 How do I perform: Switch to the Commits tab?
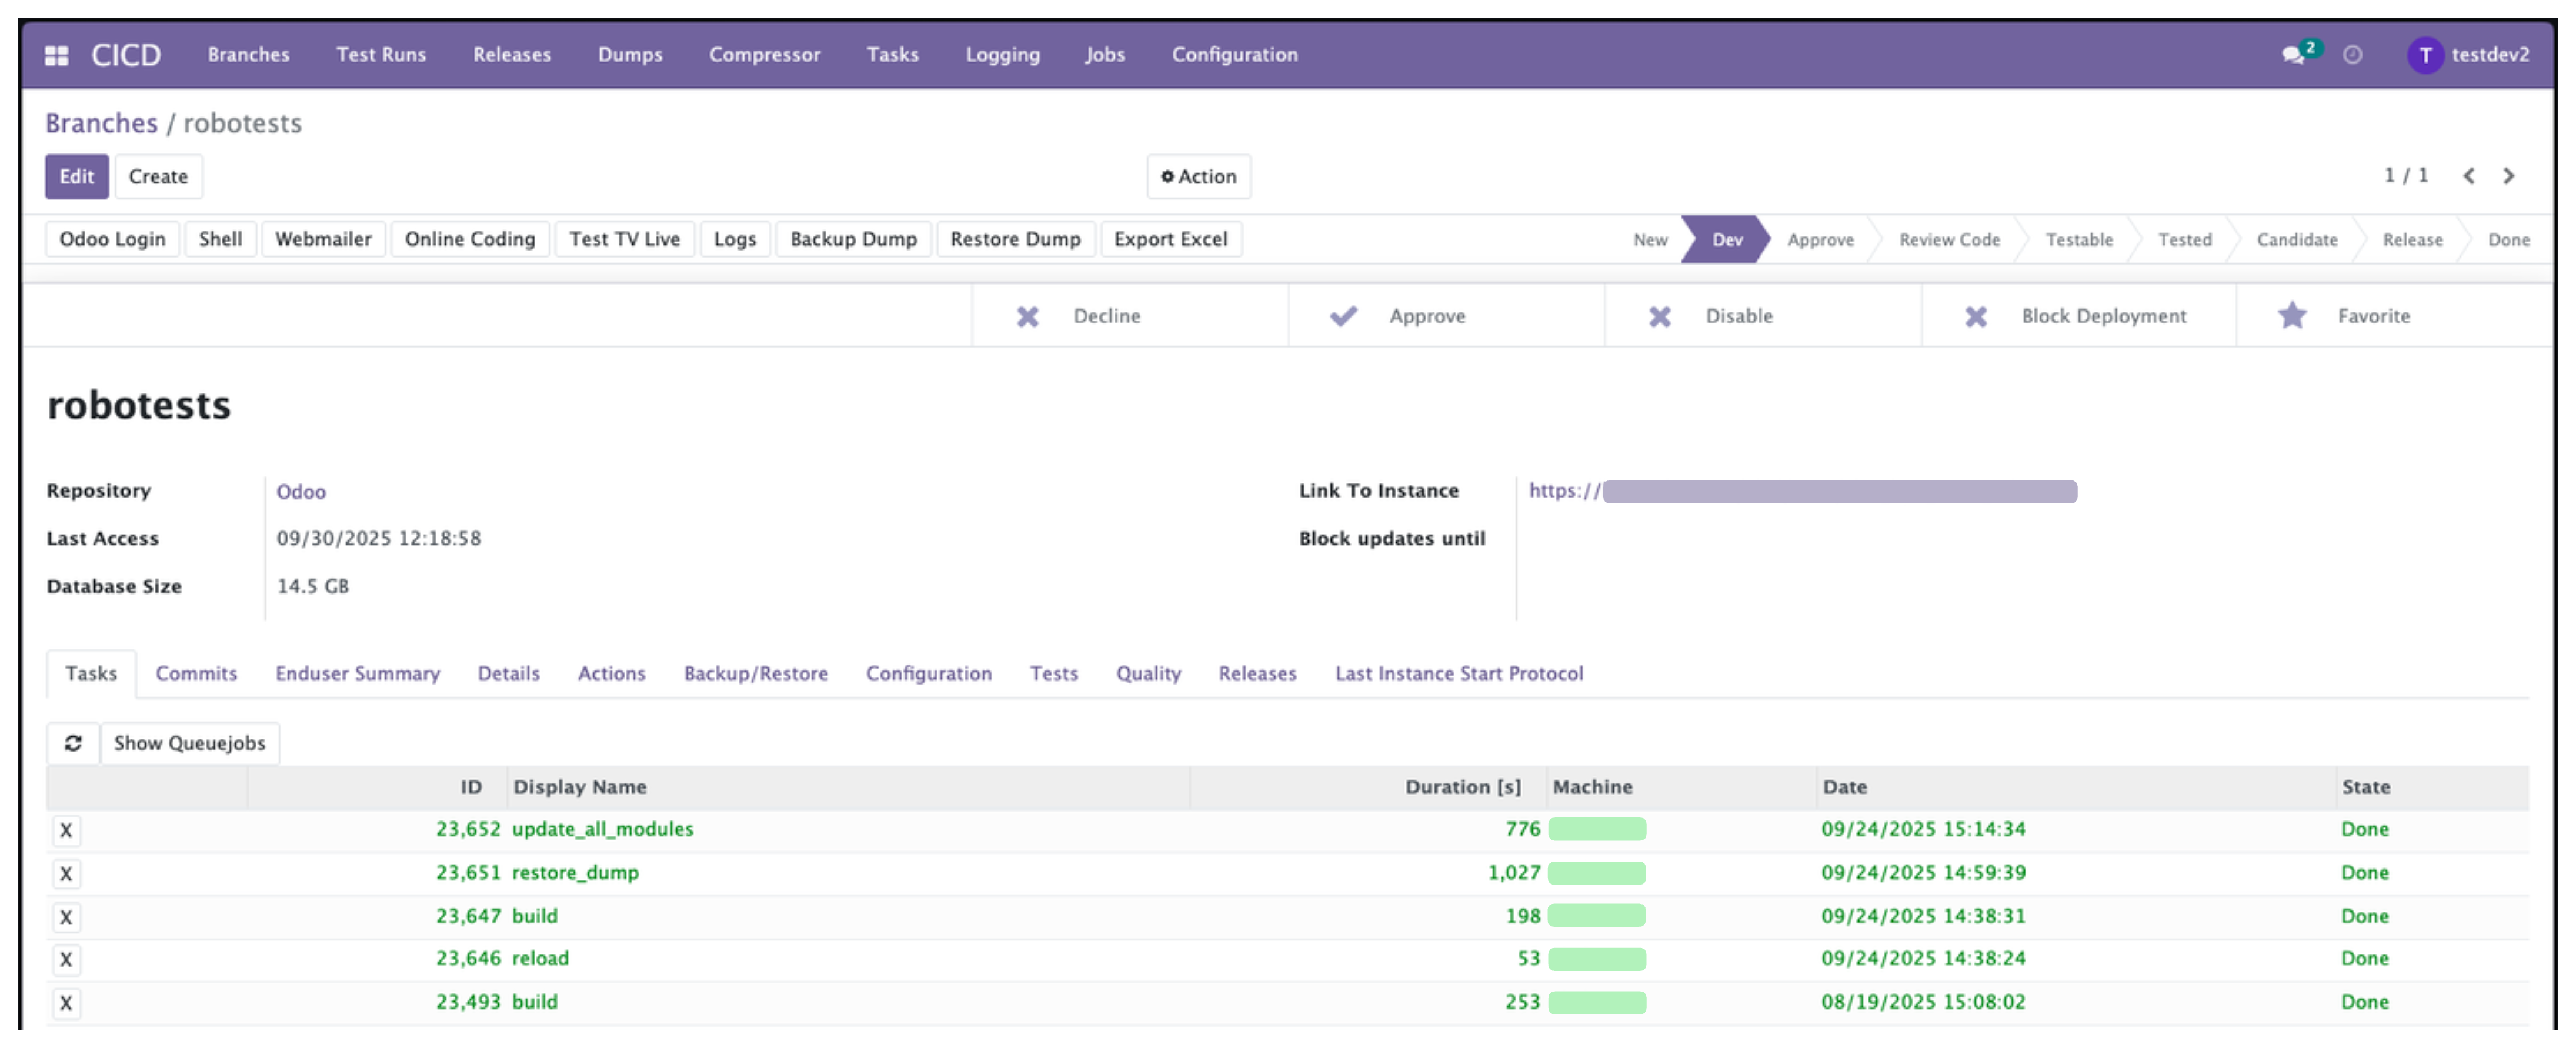196,674
